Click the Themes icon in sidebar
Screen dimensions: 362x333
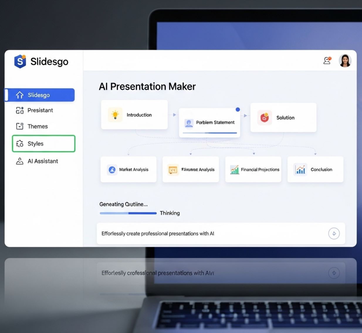click(20, 126)
